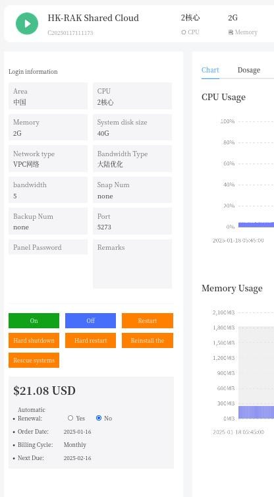Open the Chart tab
Image resolution: width=274 pixels, height=497 pixels.
(x=210, y=70)
